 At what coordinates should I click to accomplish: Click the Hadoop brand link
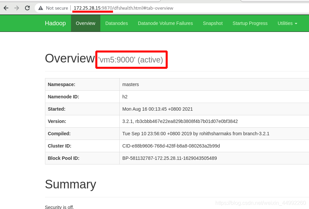(55, 23)
